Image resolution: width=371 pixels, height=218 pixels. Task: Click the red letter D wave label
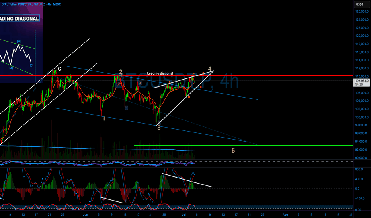tap(201, 87)
